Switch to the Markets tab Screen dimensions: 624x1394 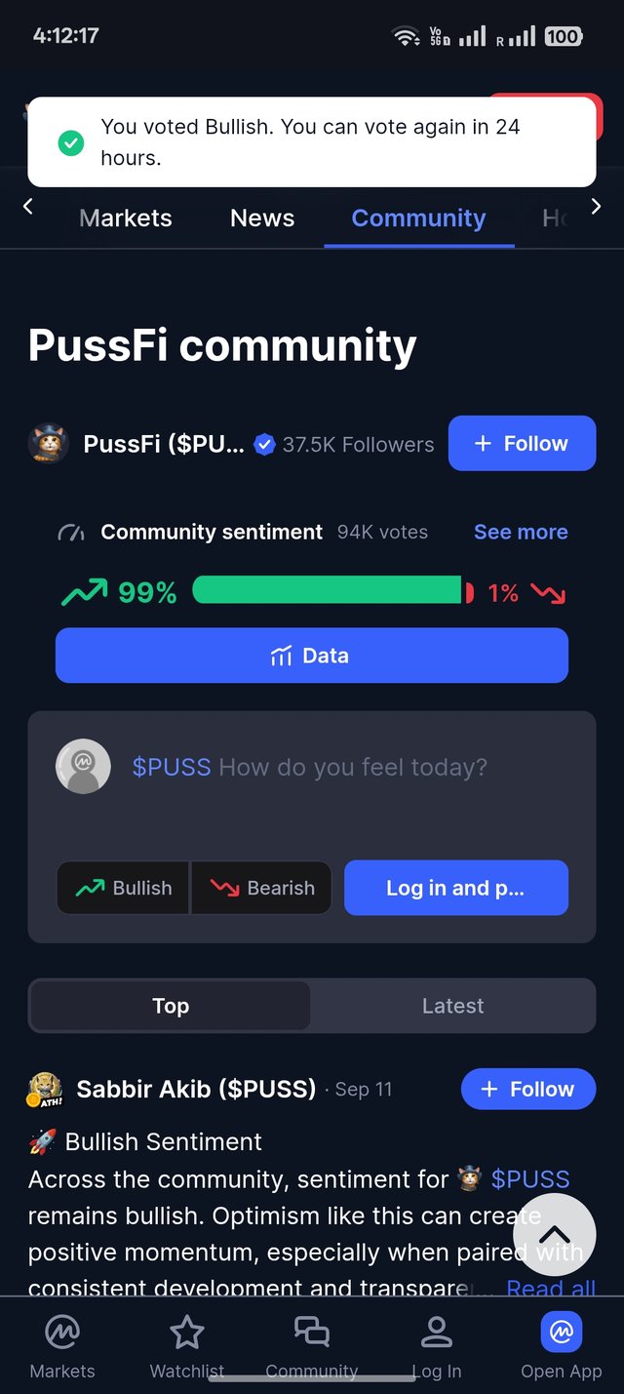(126, 219)
